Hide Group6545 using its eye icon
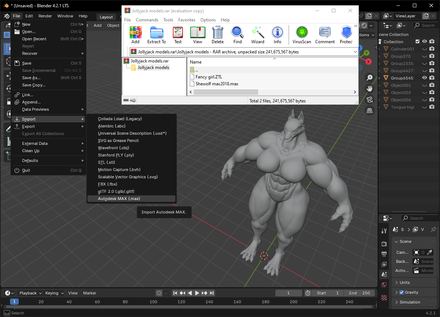This screenshot has height=317, width=440. click(424, 78)
